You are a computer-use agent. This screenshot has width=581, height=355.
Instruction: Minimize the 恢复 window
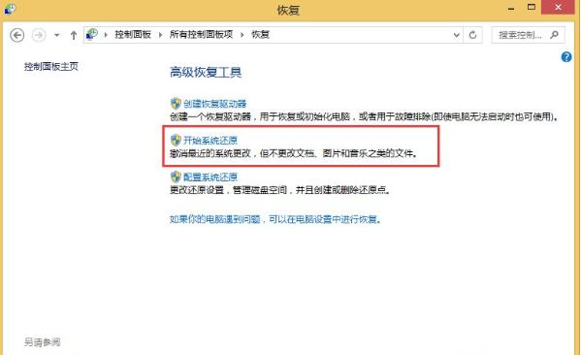click(511, 9)
